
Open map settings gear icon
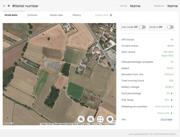tap(110, 119)
